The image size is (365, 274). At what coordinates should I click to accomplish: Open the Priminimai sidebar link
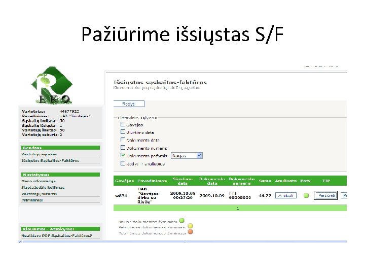tap(32, 200)
